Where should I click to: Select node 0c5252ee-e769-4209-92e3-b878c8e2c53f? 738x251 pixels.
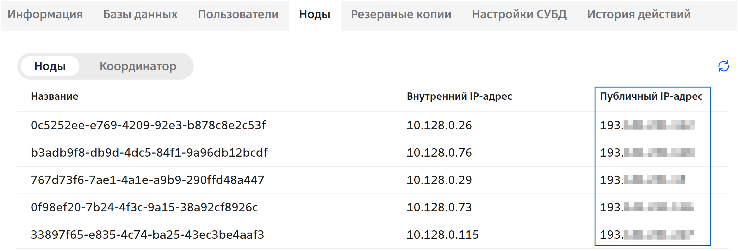click(x=148, y=125)
